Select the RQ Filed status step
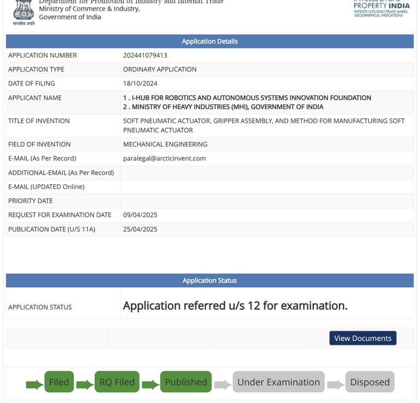Screen dimensions: 420x403 click(x=117, y=382)
